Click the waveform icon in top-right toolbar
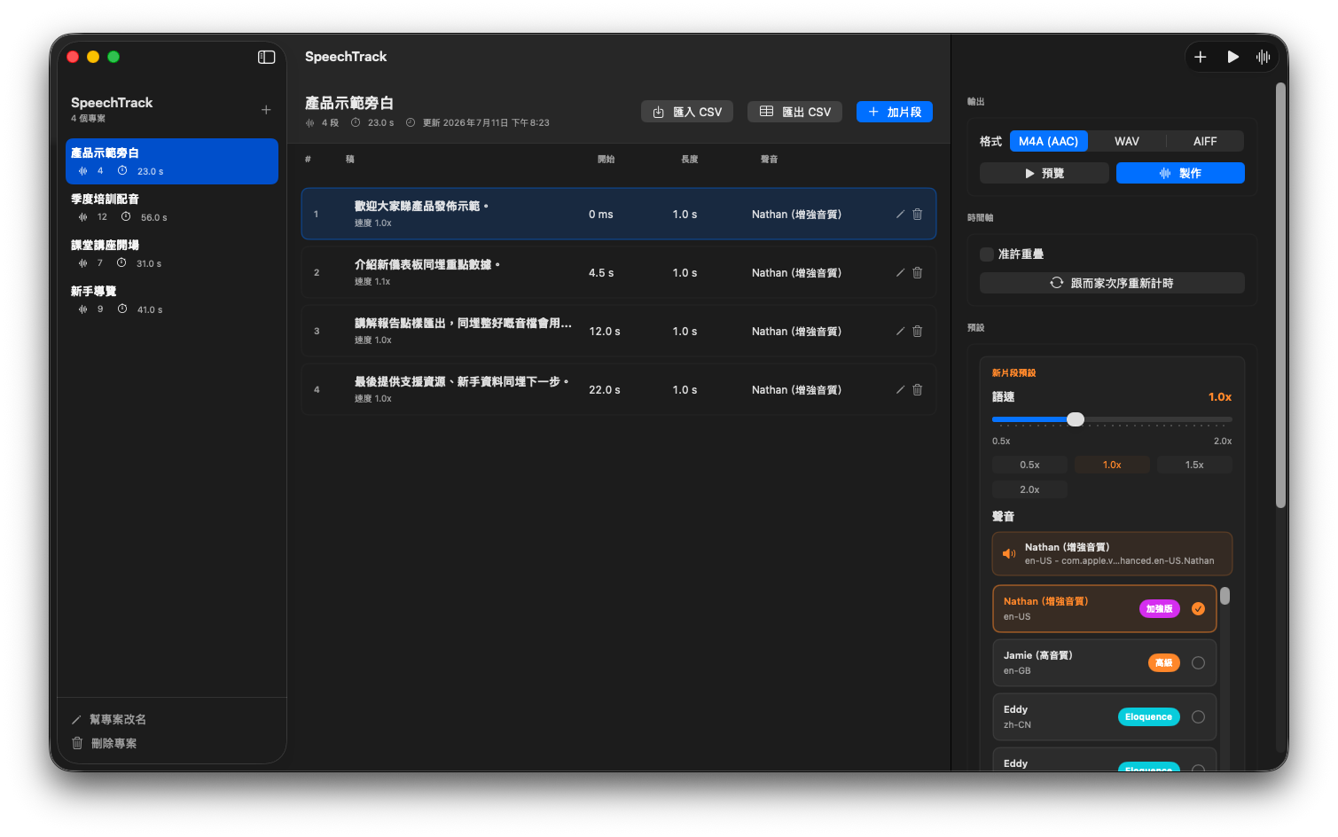 click(x=1264, y=57)
